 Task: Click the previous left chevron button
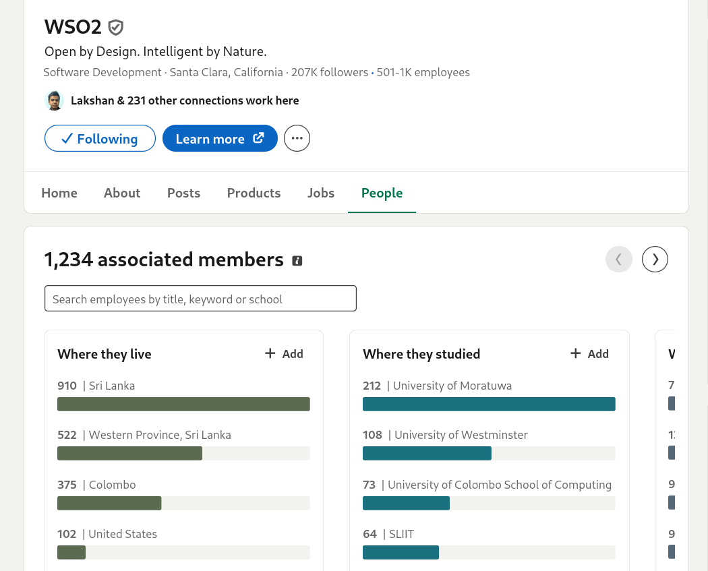[x=618, y=259]
